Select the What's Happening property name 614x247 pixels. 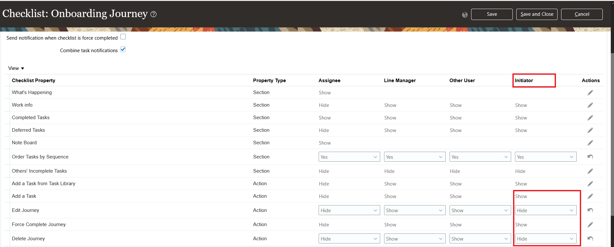(32, 92)
